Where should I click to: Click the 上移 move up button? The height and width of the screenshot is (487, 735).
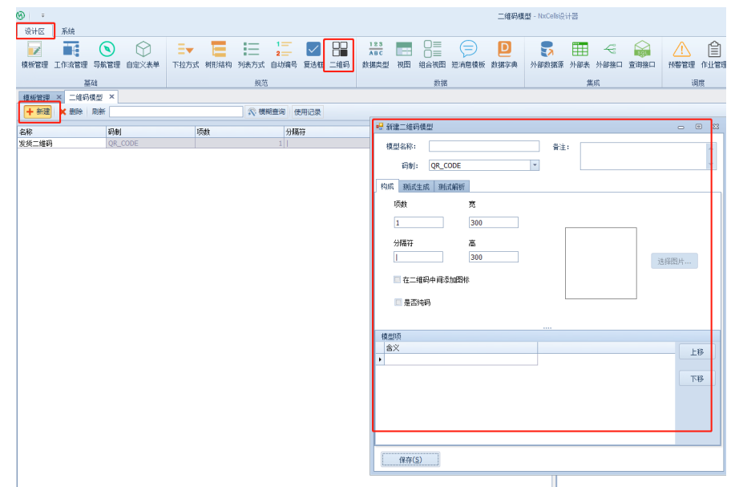point(696,352)
